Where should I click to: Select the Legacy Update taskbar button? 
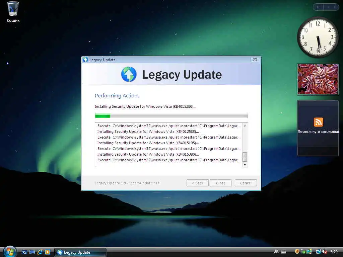coord(80,252)
